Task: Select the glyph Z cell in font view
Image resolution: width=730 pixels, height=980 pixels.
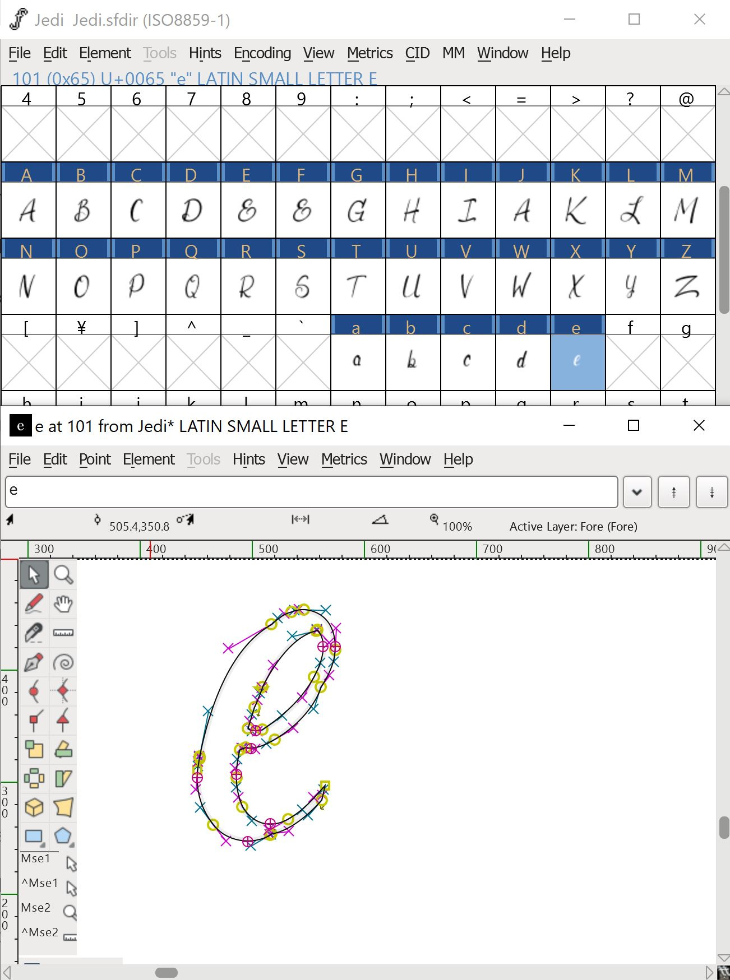Action: click(688, 286)
